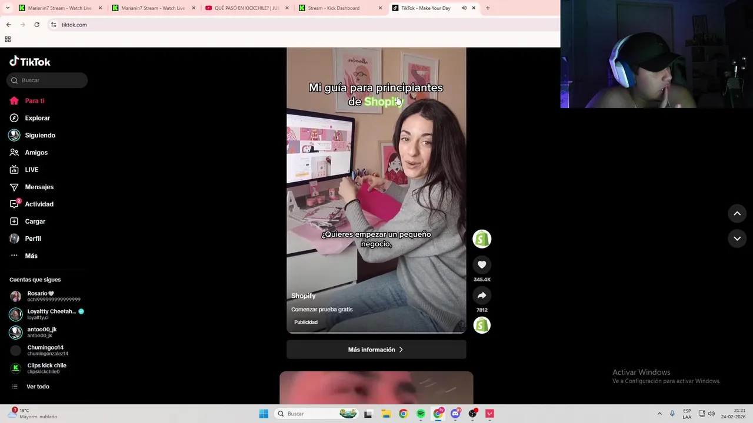Switch to Stream - Kick Dashboard tab

tap(340, 8)
